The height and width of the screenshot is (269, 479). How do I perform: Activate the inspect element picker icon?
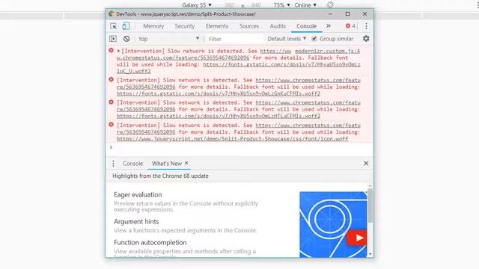pyautogui.click(x=113, y=26)
